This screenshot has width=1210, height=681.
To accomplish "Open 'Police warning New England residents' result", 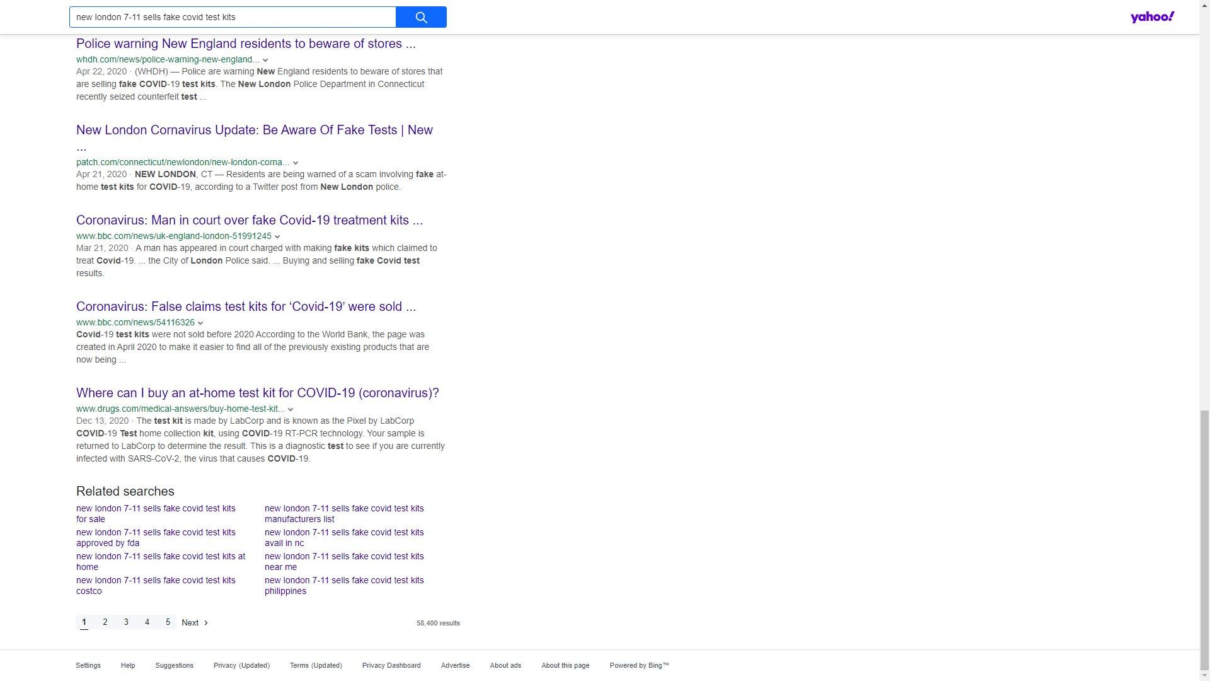I will point(246,44).
